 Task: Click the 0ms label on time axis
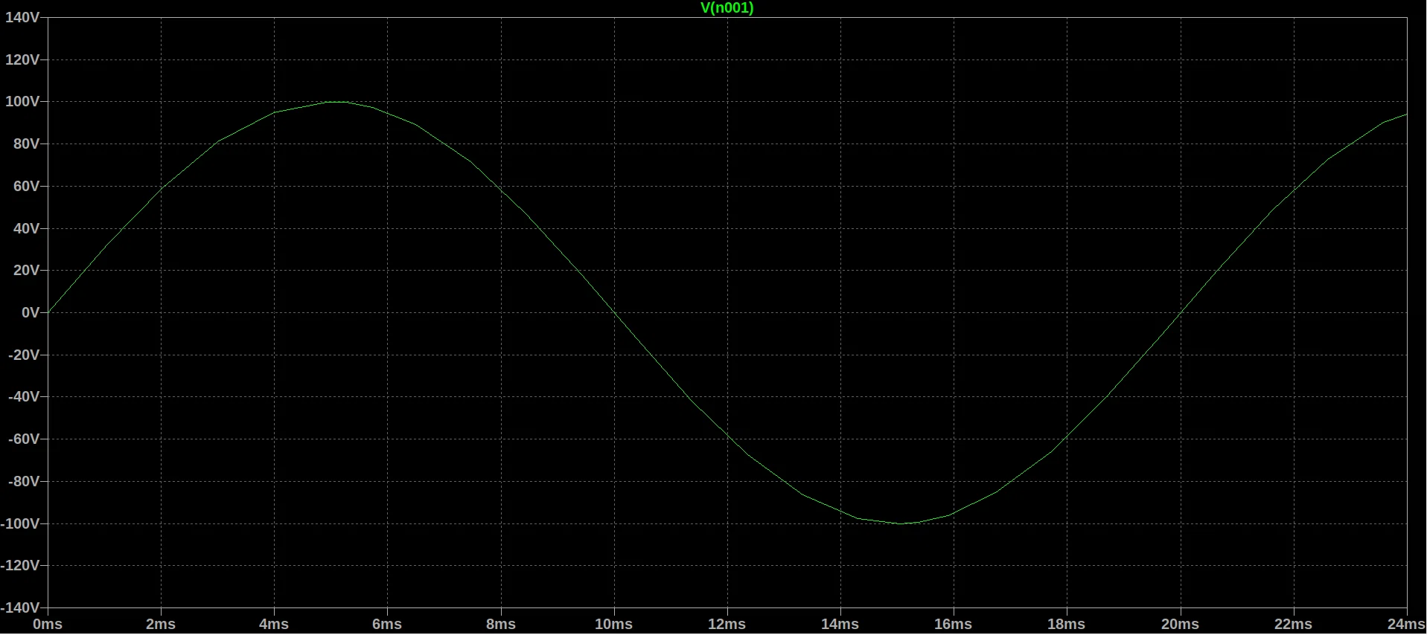48,625
